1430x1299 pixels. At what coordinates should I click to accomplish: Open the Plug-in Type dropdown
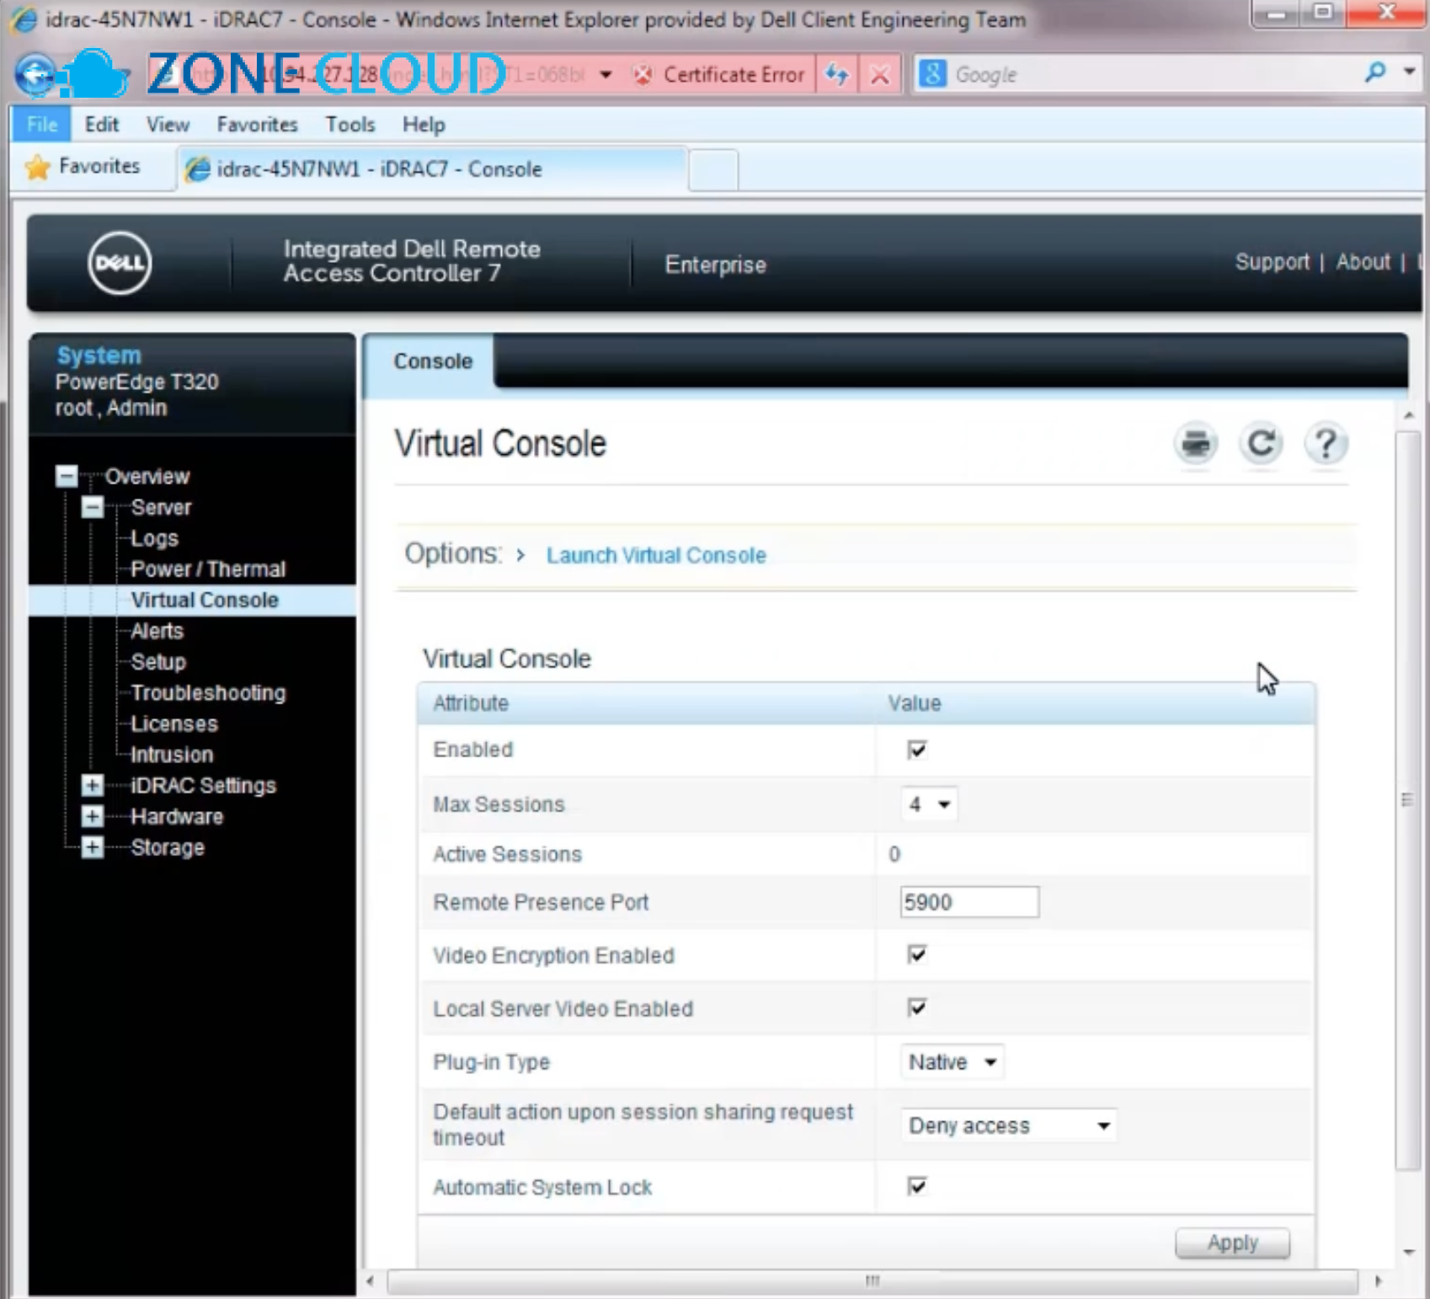952,1062
